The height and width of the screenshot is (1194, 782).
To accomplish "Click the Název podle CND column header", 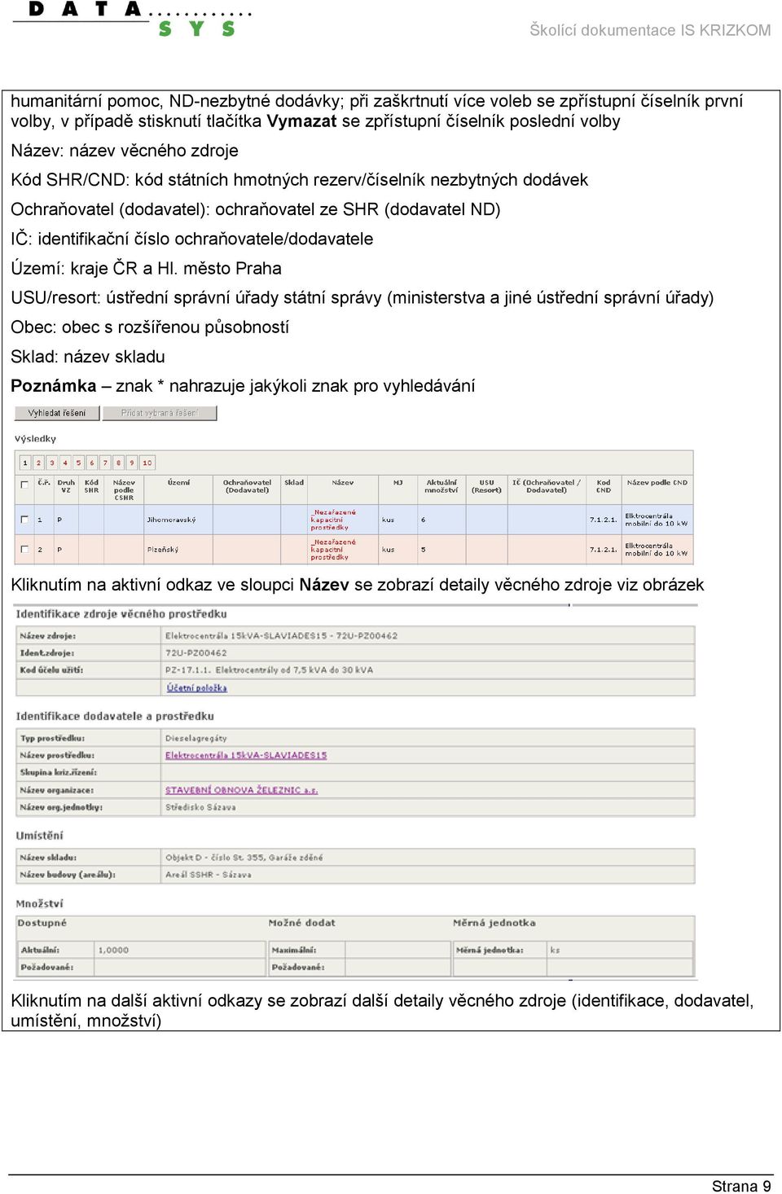I will pos(657,483).
